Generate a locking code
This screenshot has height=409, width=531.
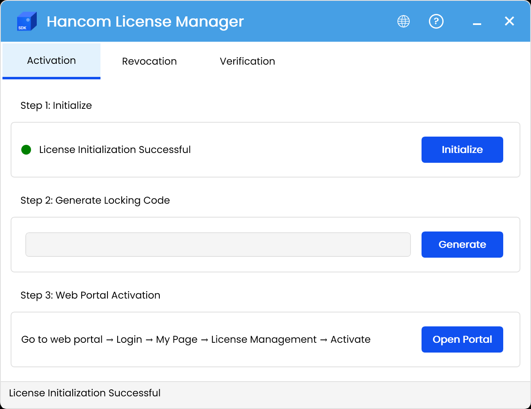click(x=462, y=244)
